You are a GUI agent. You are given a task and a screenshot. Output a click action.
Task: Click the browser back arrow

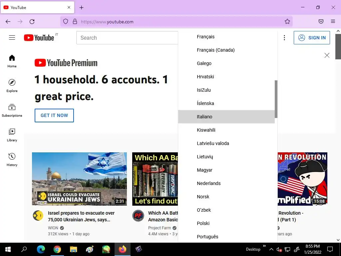[x=8, y=22]
